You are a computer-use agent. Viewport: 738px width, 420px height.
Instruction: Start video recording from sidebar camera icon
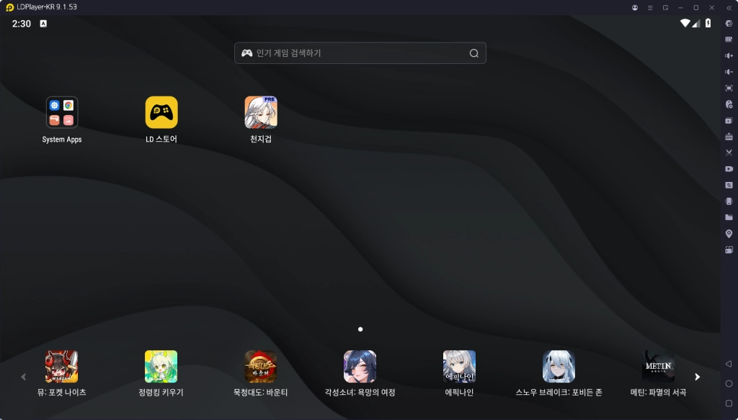pyautogui.click(x=729, y=169)
